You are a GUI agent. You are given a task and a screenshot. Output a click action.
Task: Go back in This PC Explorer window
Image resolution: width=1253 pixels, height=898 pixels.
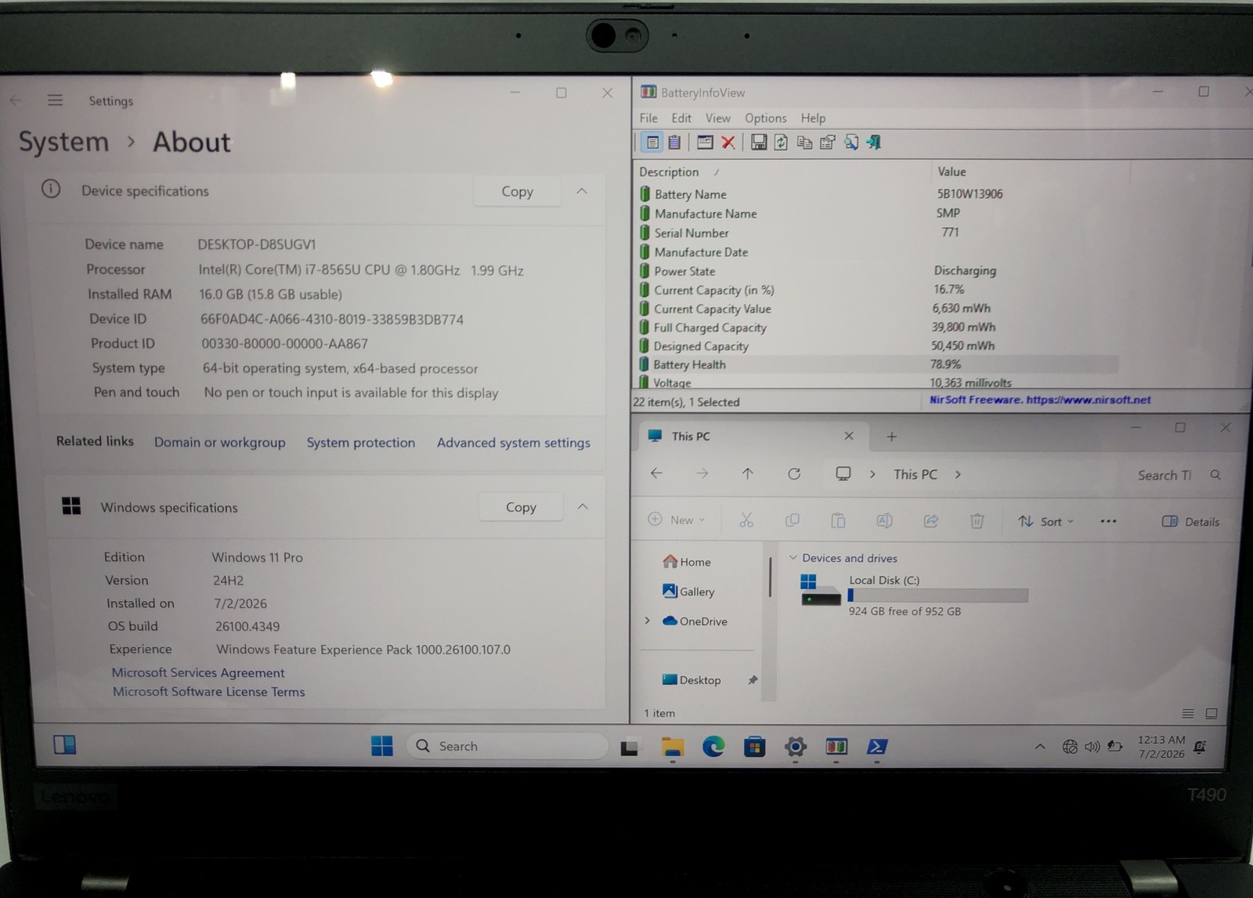656,473
